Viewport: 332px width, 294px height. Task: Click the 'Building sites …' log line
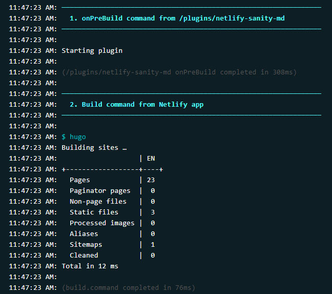94,148
